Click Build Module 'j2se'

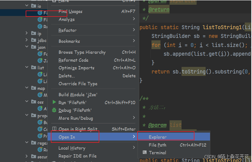click(x=93, y=94)
